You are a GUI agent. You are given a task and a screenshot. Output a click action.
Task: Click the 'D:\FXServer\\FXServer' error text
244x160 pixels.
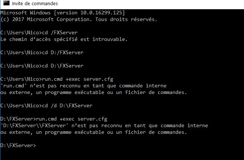click(x=34, y=125)
